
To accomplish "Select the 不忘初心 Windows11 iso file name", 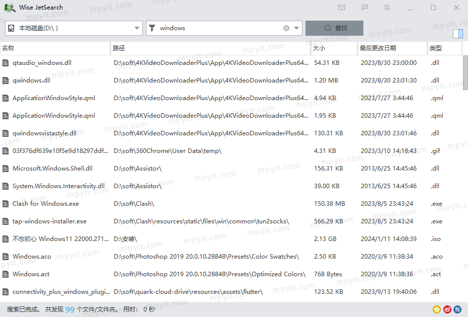I will pos(60,239).
